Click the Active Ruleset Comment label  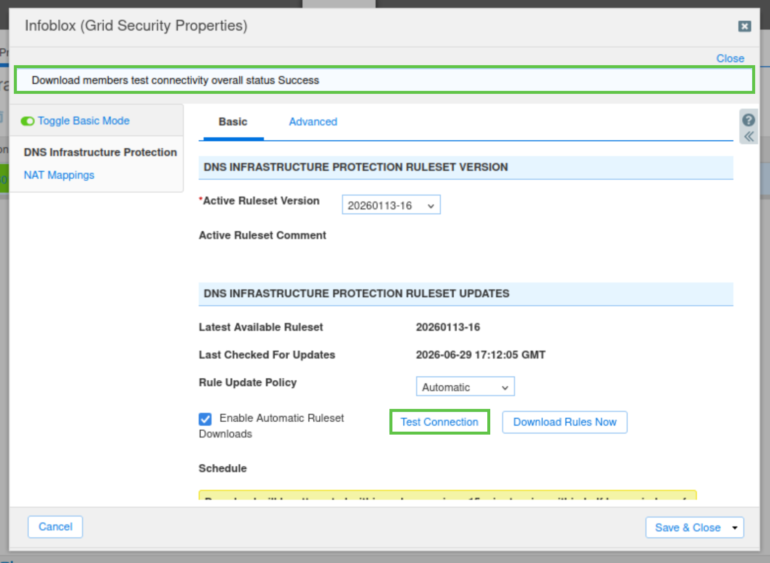(262, 236)
